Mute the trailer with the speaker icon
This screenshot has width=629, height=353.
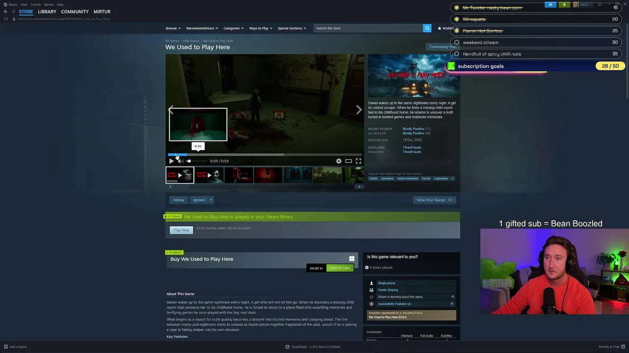coord(181,161)
